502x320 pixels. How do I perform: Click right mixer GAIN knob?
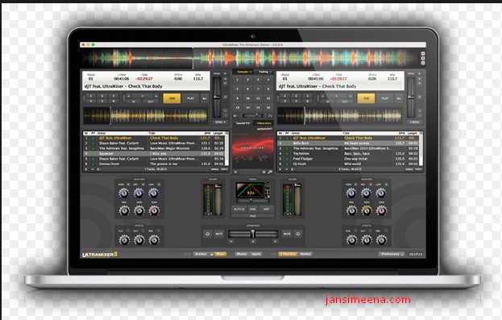381,210
